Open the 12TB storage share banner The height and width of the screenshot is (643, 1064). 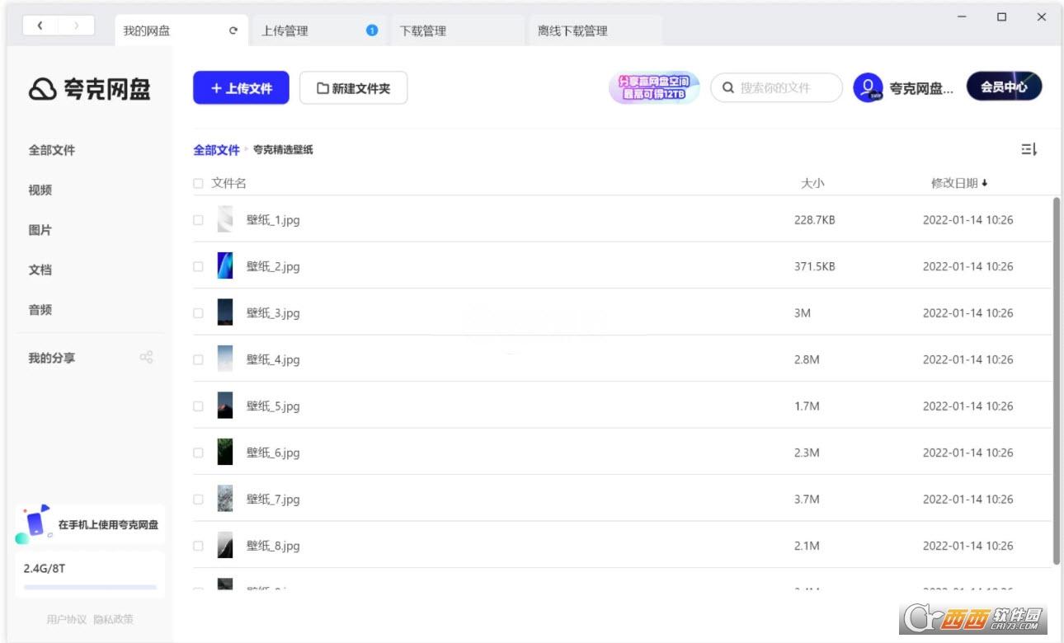[x=654, y=87]
